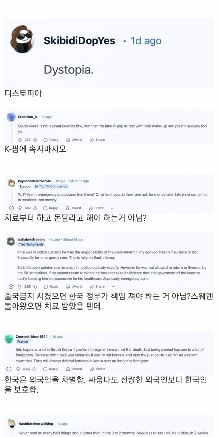This screenshot has width=218, height=437.
Task: Open more options on Excelsion_8's comment
Action: pos(114,140)
